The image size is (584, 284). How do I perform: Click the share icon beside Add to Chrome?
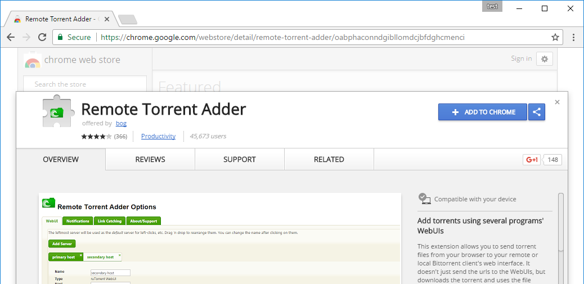537,112
